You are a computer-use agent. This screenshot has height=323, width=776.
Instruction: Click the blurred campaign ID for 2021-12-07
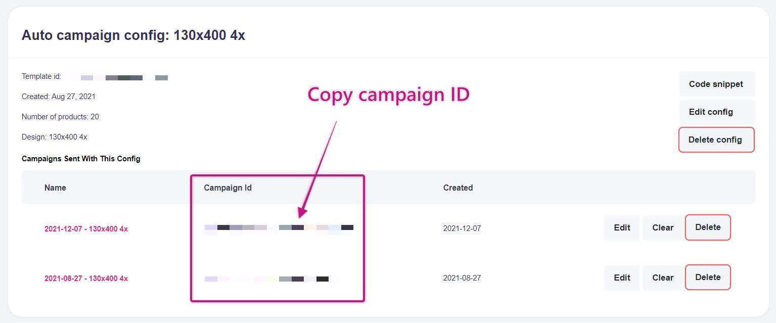coord(279,228)
